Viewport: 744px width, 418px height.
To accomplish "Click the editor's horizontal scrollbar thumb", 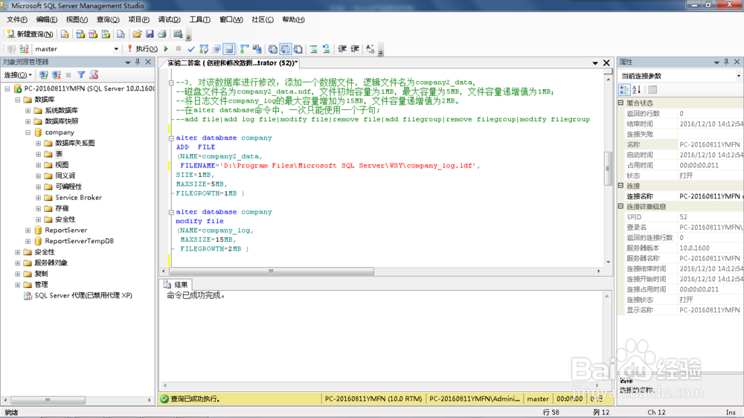I will coord(271,271).
